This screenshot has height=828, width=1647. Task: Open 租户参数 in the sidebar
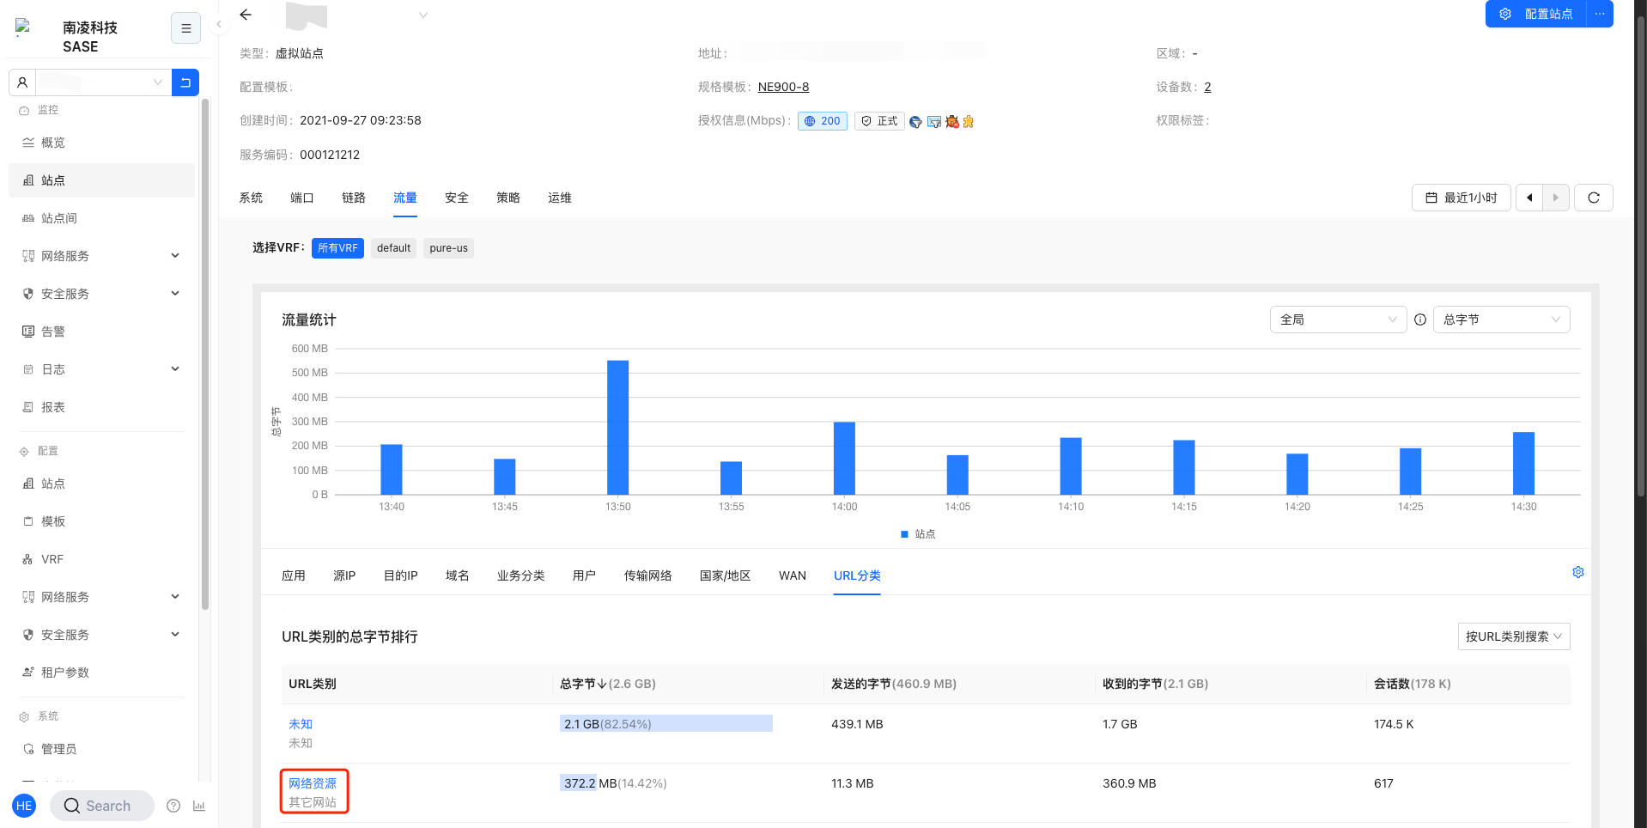click(x=101, y=673)
